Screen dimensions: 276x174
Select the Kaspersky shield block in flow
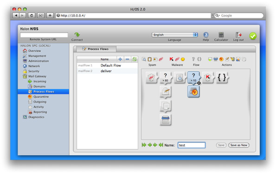tap(208, 77)
